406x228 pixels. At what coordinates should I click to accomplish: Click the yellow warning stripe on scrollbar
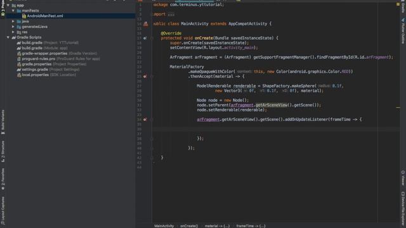tap(398, 107)
